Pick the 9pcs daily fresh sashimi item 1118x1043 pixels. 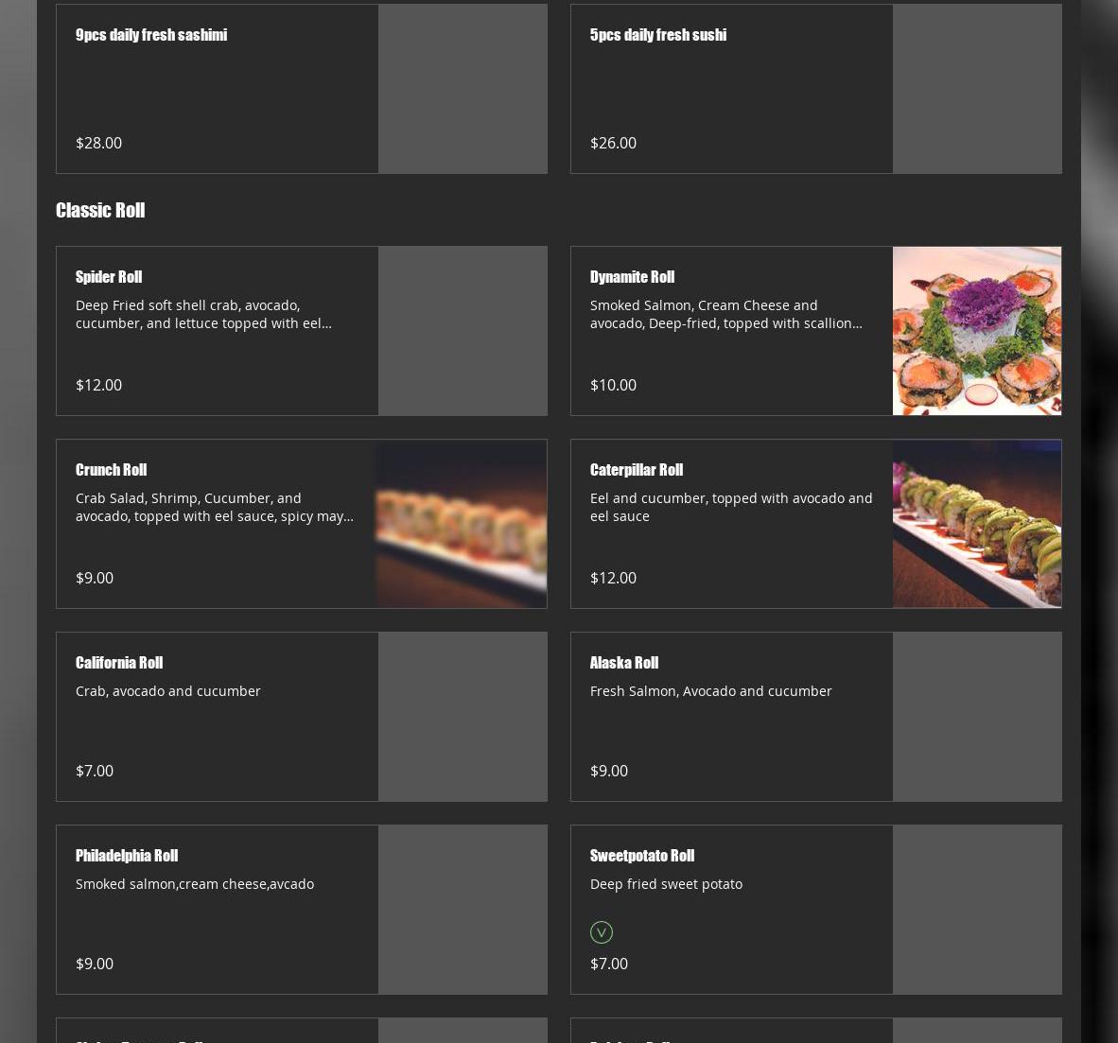302,88
